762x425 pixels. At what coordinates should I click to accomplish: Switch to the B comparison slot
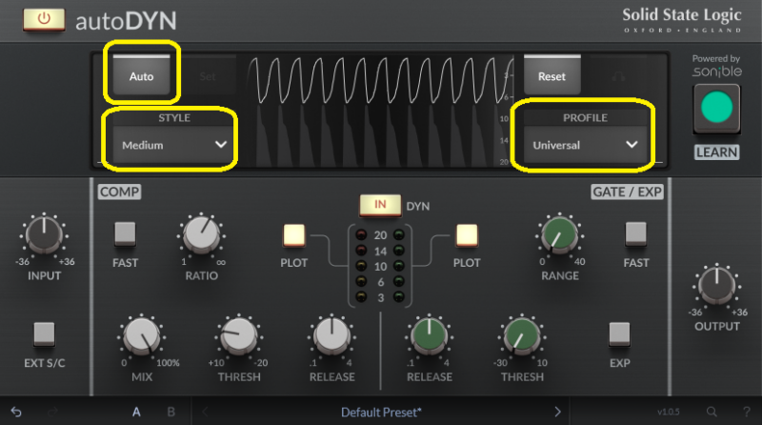coord(171,412)
